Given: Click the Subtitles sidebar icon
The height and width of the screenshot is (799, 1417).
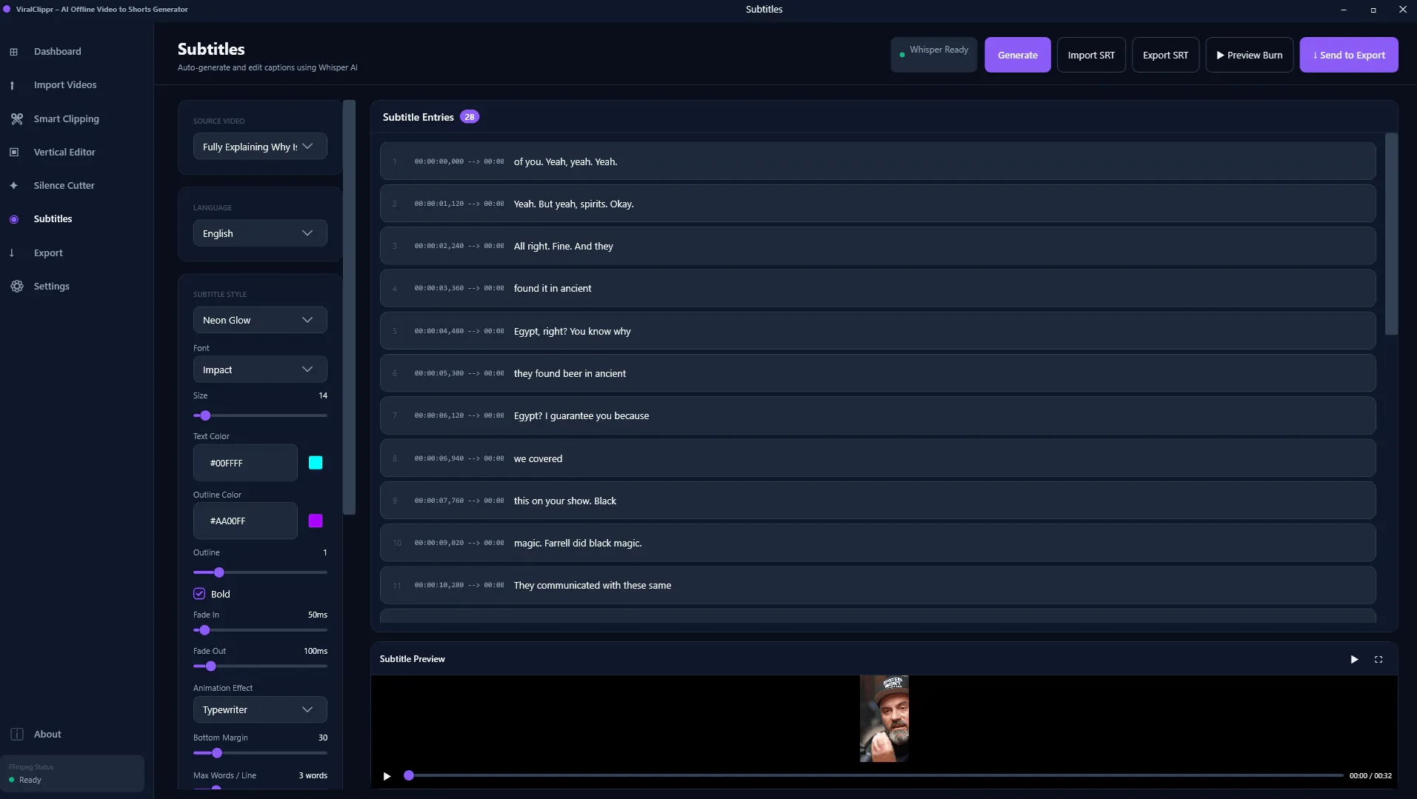Looking at the screenshot, I should click(x=14, y=219).
